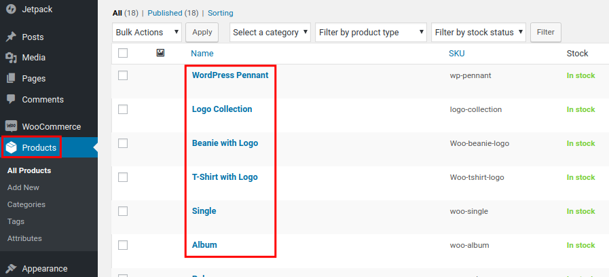
Task: Click the Products box icon
Action: [11, 147]
